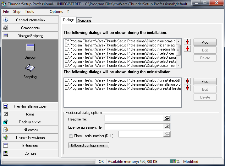Image resolution: width=225 pixels, height=166 pixels.
Task: Click the status bar progress bar
Action: pos(48,162)
